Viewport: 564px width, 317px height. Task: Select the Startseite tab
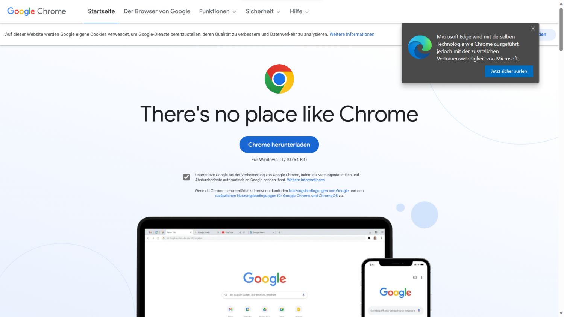(x=102, y=11)
